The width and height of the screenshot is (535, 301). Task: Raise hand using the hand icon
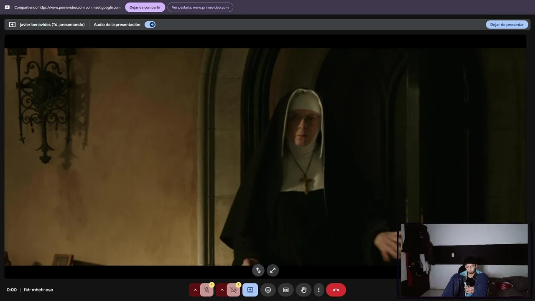[x=304, y=290]
